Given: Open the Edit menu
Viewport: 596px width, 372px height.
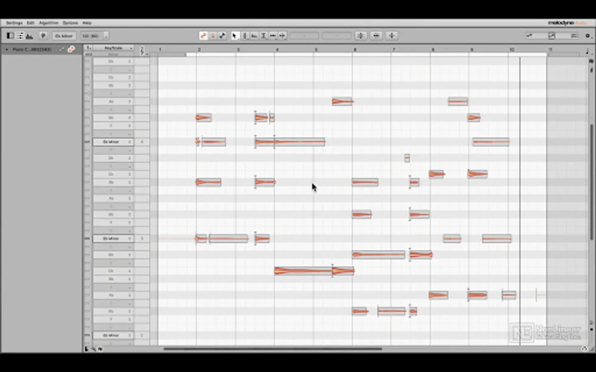Looking at the screenshot, I should click(31, 23).
